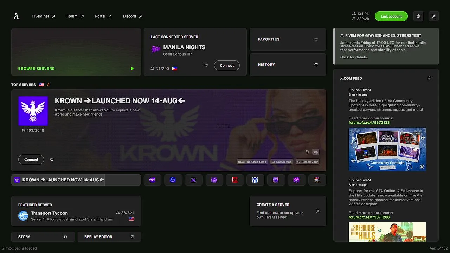Click the first Cfx.re/FiveM post author
The height and width of the screenshot is (253, 450).
coord(360,90)
